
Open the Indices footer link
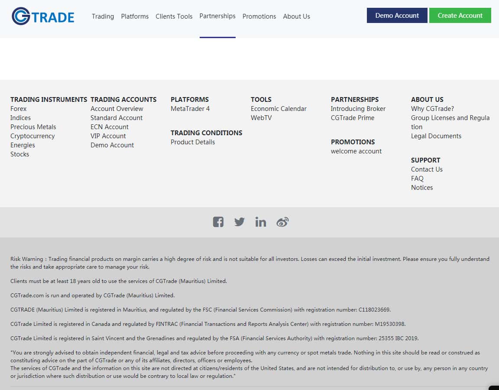tap(20, 118)
